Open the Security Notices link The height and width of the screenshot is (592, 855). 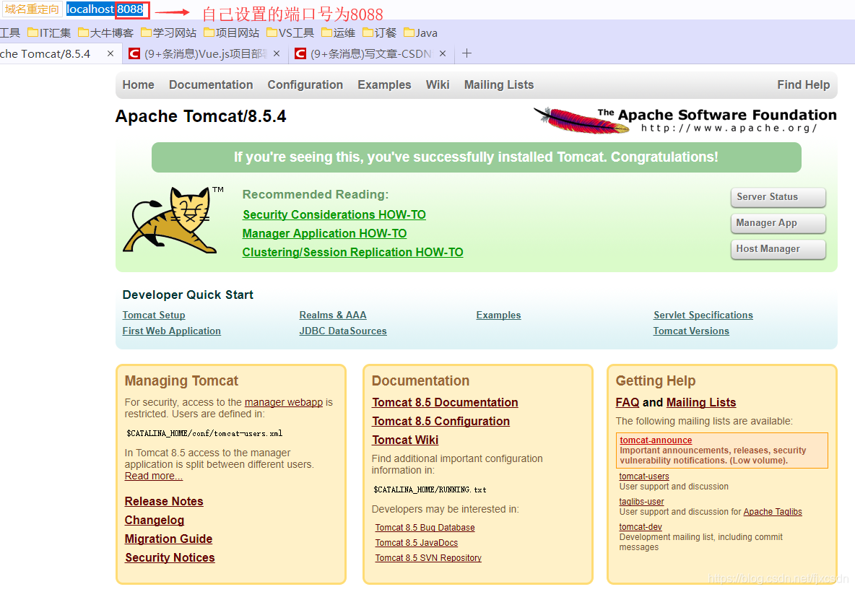[x=170, y=557]
